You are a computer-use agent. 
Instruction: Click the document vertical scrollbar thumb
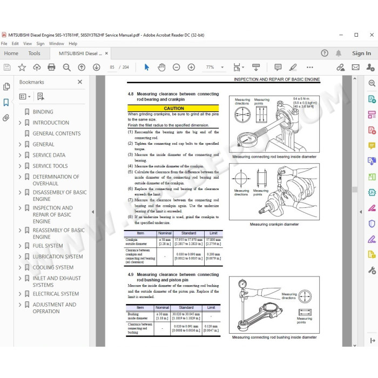tap(355, 190)
